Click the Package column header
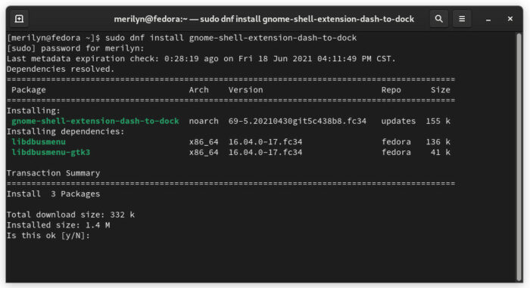This screenshot has width=530, height=288. [29, 90]
